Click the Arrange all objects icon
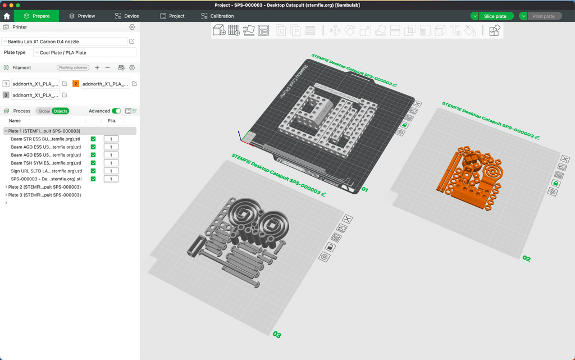Viewport: 575px width, 360px height. (263, 30)
